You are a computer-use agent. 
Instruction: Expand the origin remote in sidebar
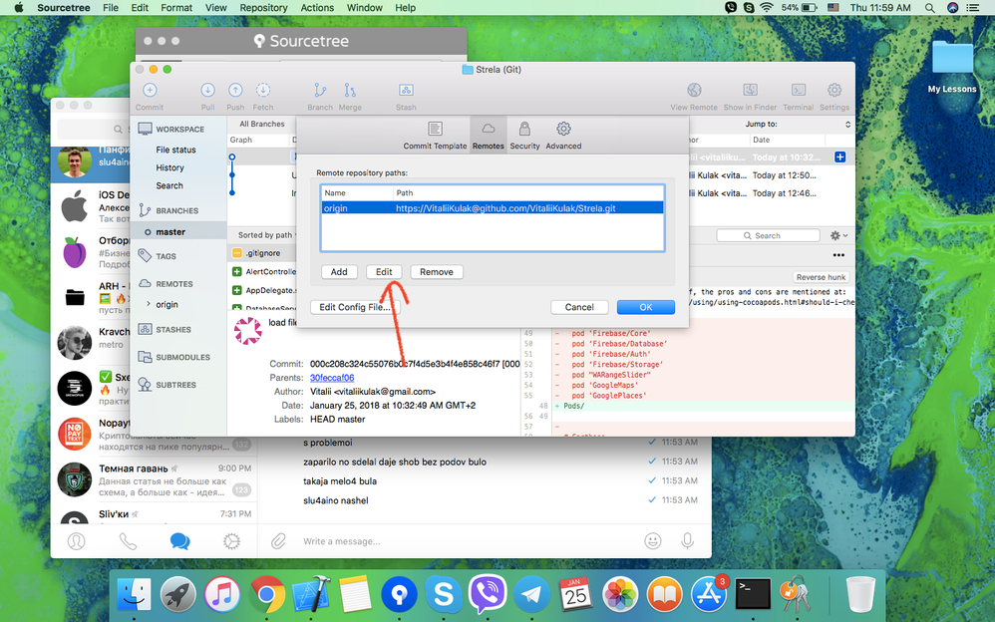click(149, 304)
